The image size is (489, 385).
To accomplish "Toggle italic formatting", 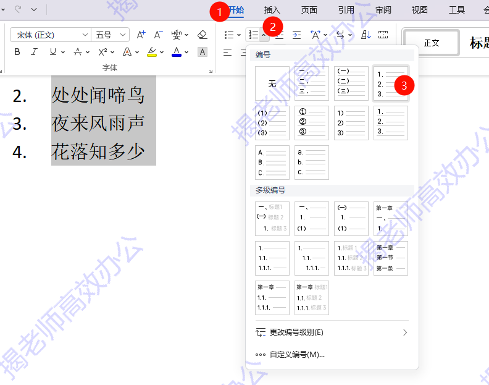I will click(x=35, y=52).
